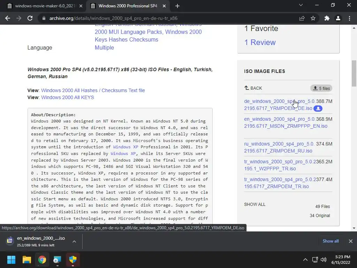The height and width of the screenshot is (268, 357).
Task: Open File Explorer from taskbar
Action: pyautogui.click(x=26, y=260)
